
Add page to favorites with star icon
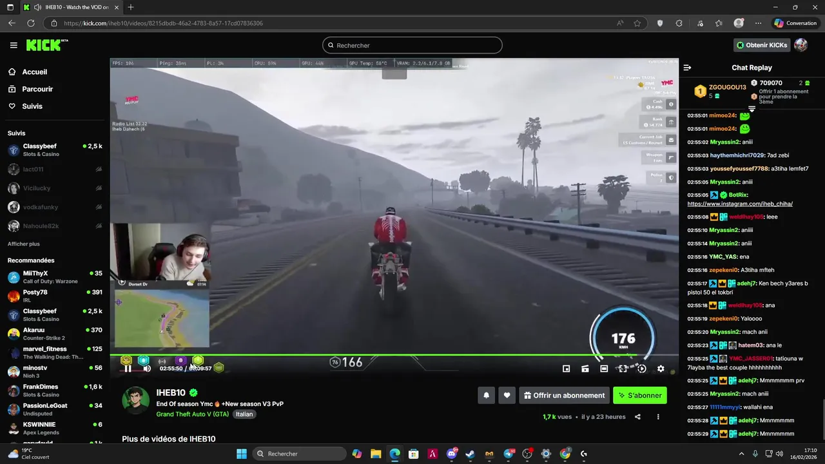pos(637,23)
